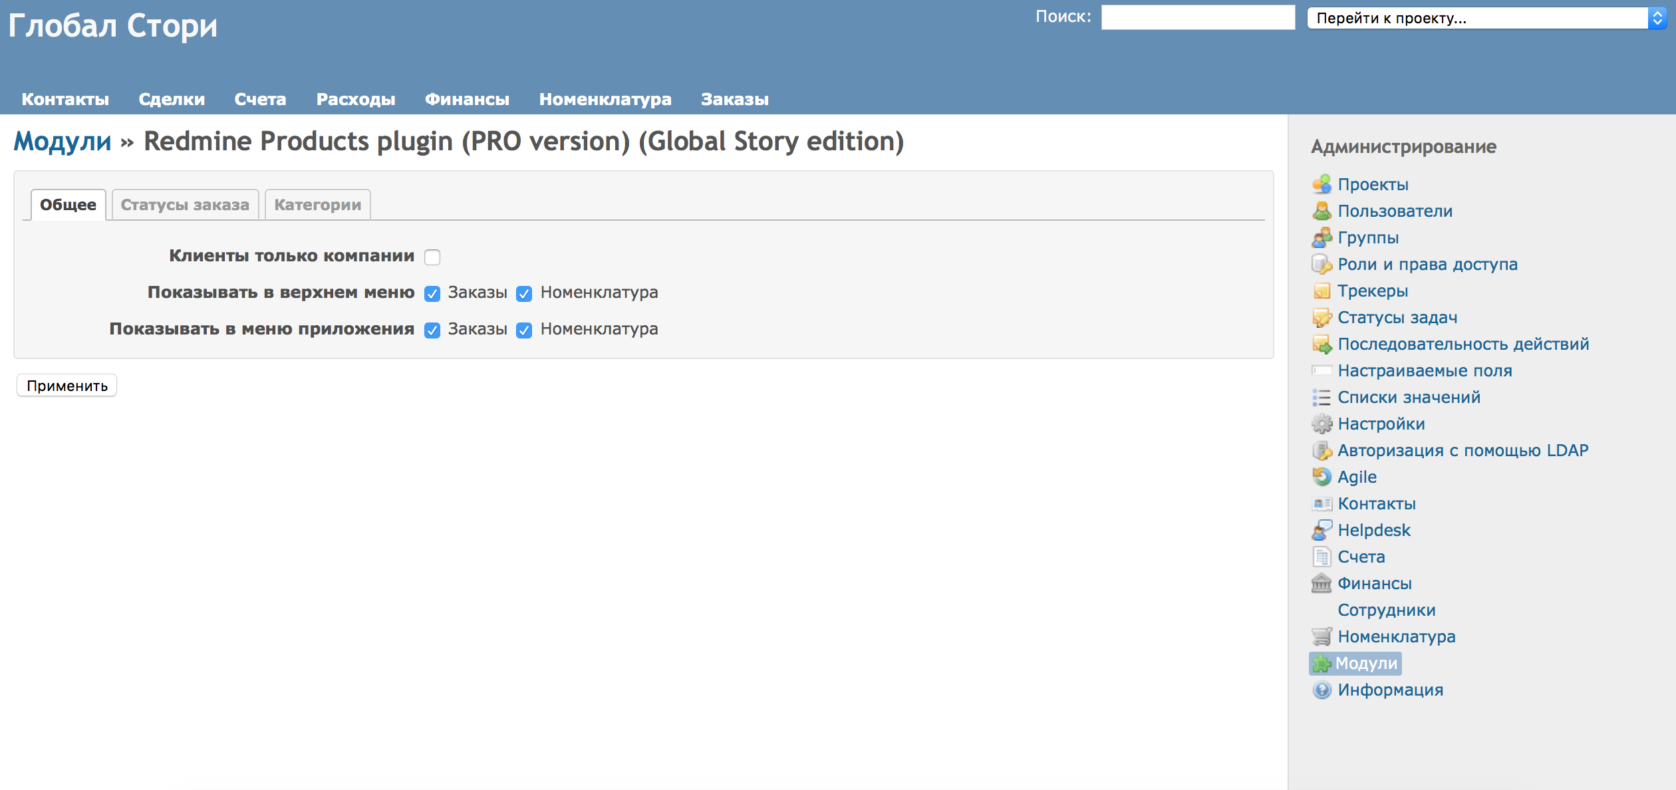Open Настраиваемые поля link
This screenshot has height=790, width=1676.
1425,370
